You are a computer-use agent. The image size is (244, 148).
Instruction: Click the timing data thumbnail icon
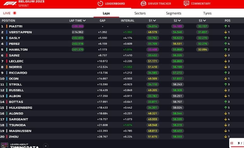pyautogui.click(x=5, y=146)
